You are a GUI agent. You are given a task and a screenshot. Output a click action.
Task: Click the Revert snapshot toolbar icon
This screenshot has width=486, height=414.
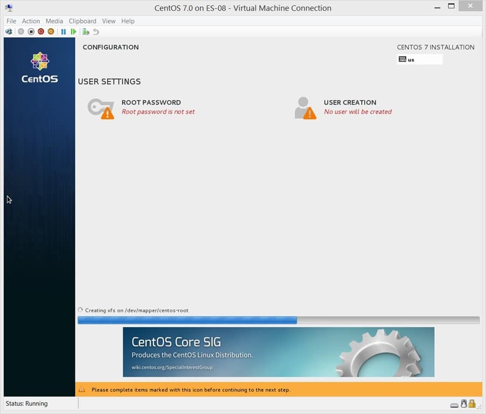95,32
